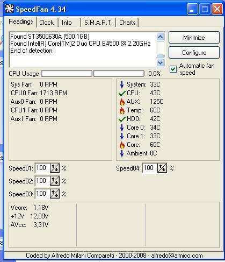The width and height of the screenshot is (225, 262).
Task: Click the blue arrow icon beside Core 0
Action: [x=122, y=128]
